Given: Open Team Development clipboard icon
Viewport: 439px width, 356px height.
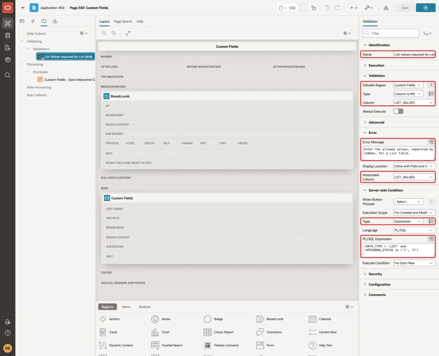Looking at the screenshot, I should tap(8, 47).
